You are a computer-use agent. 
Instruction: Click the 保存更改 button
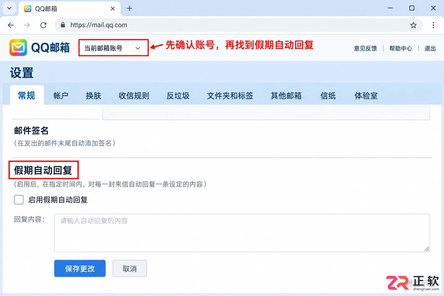click(x=80, y=269)
